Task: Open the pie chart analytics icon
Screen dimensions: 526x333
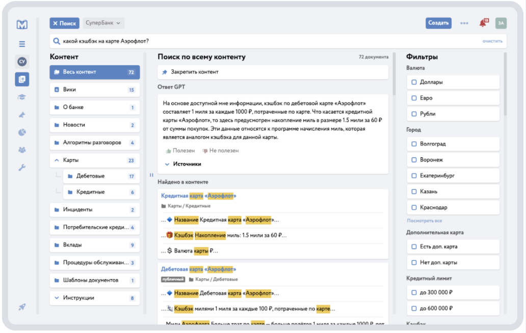Action: (x=22, y=132)
